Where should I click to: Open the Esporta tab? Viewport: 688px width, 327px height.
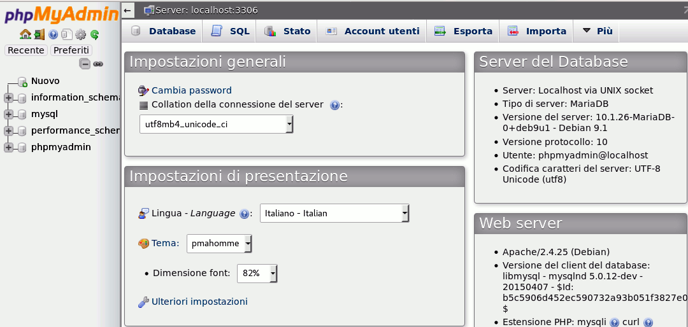(463, 31)
